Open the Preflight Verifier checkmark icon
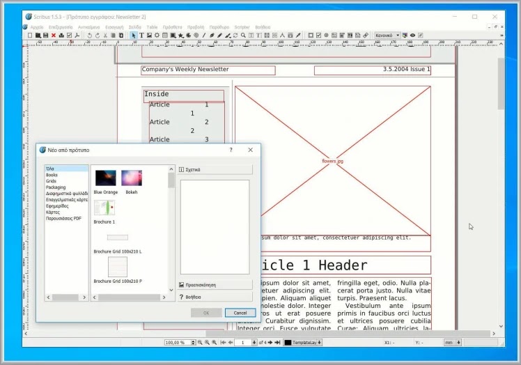 (x=69, y=36)
